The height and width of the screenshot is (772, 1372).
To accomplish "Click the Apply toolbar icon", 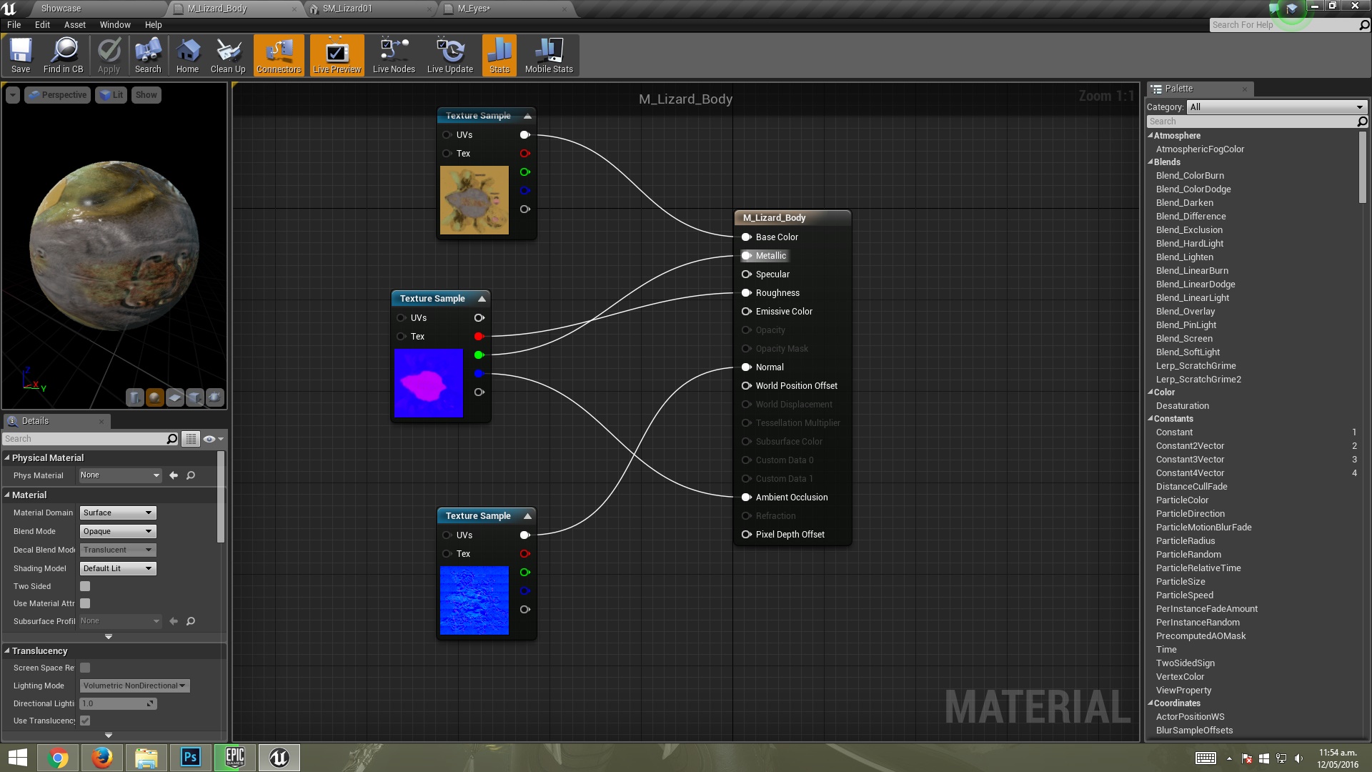I will coord(109,55).
